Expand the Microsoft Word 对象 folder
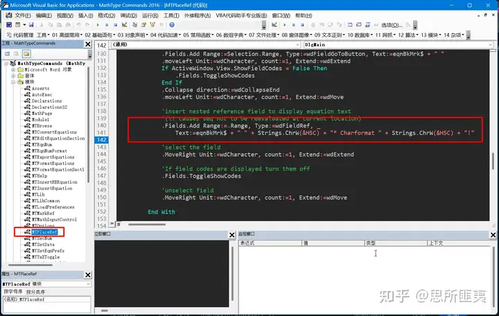 click(x=13, y=69)
